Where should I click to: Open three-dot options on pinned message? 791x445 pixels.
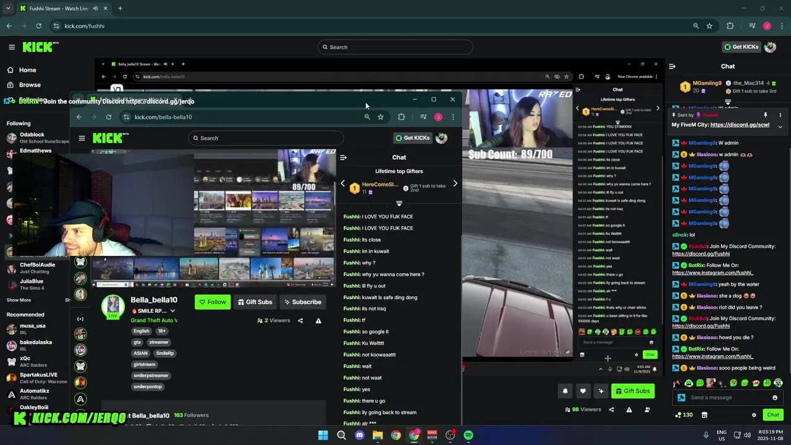780,115
